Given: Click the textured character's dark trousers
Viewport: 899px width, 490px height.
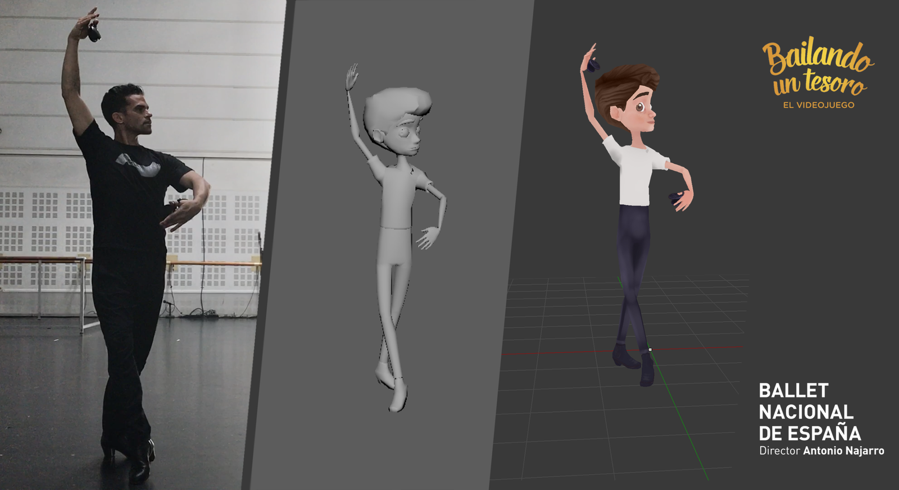Looking at the screenshot, I should [x=635, y=264].
